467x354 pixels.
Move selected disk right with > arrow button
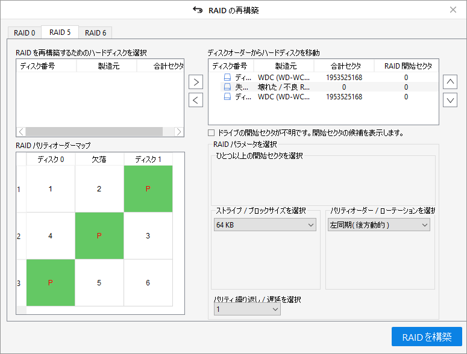(x=196, y=82)
